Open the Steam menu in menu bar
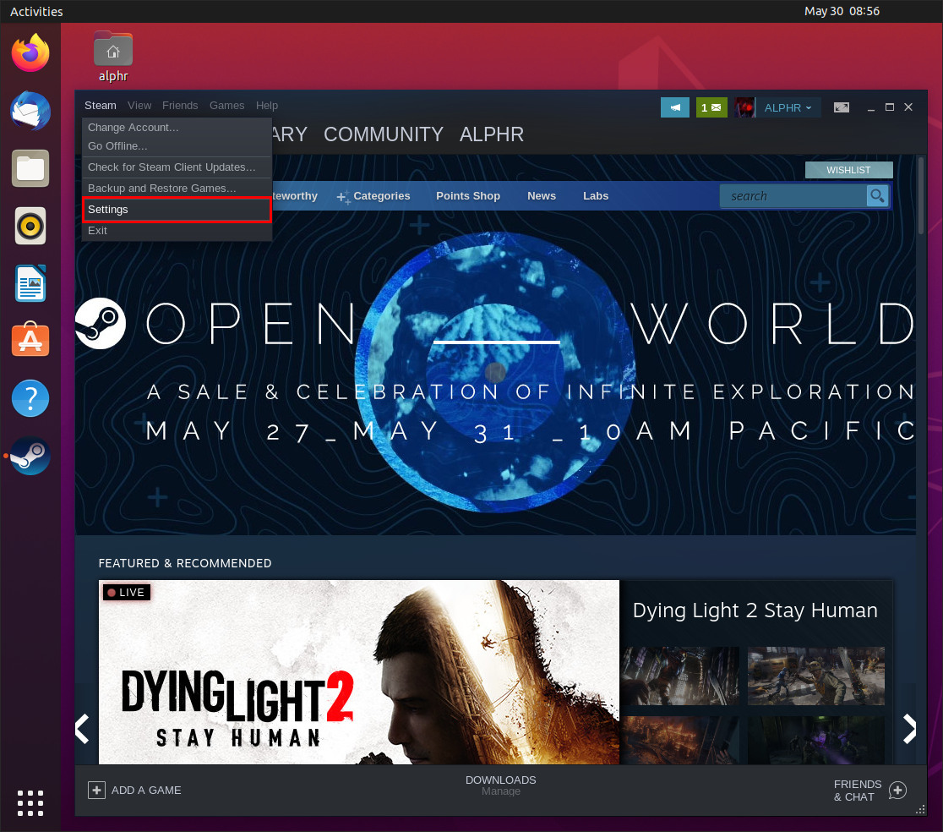Image resolution: width=943 pixels, height=832 pixels. tap(101, 106)
